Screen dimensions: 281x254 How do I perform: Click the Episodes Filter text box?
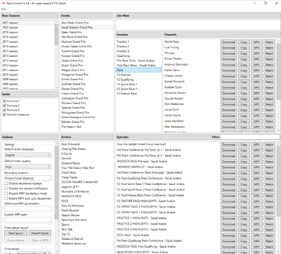point(250,137)
